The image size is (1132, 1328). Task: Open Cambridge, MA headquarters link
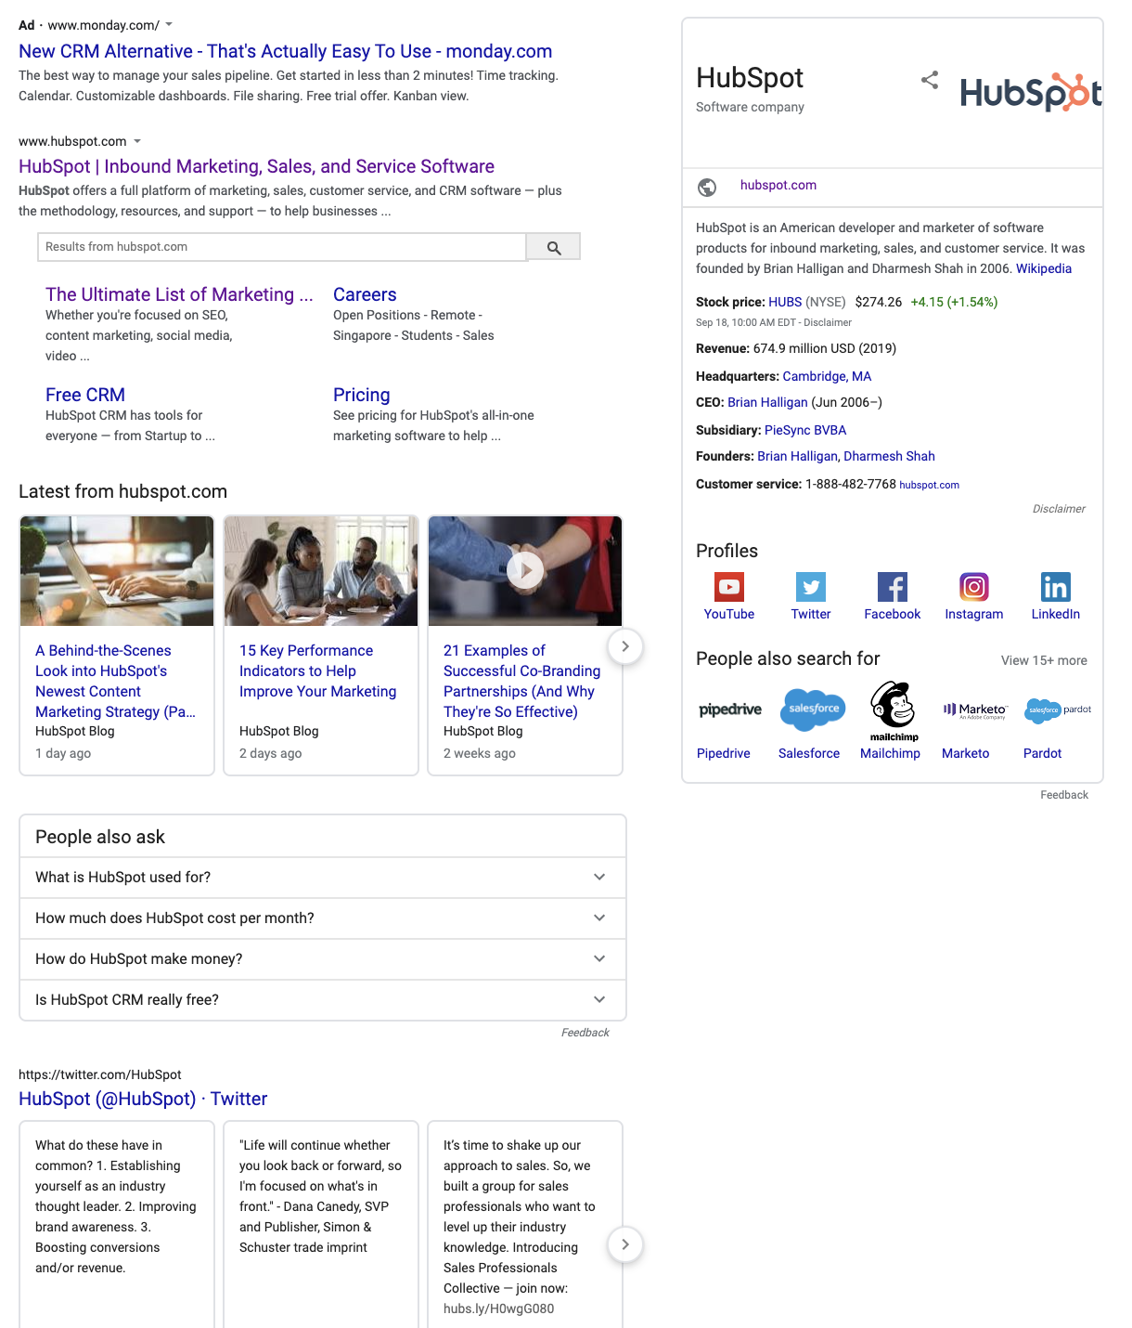[x=827, y=376]
